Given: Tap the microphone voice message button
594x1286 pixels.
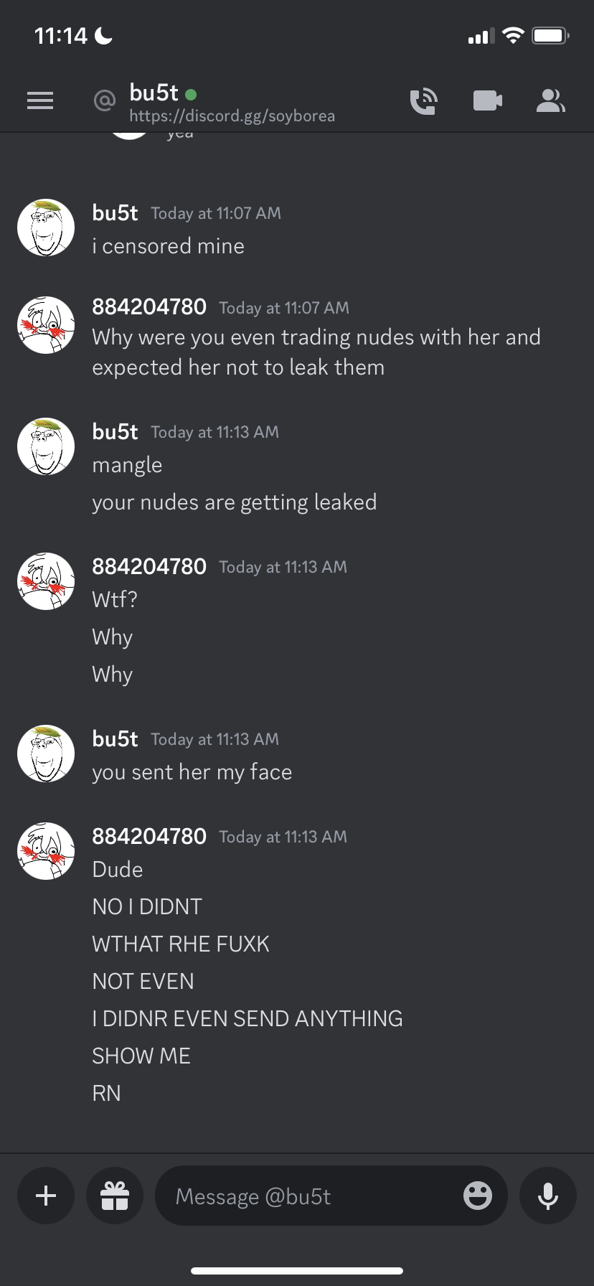Looking at the screenshot, I should tap(548, 1196).
